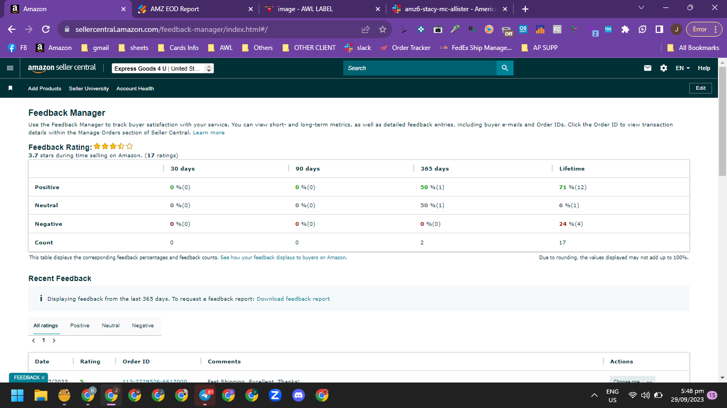Viewport: 727px width, 408px height.
Task: Open the Seller Central settings gear
Action: (x=664, y=68)
